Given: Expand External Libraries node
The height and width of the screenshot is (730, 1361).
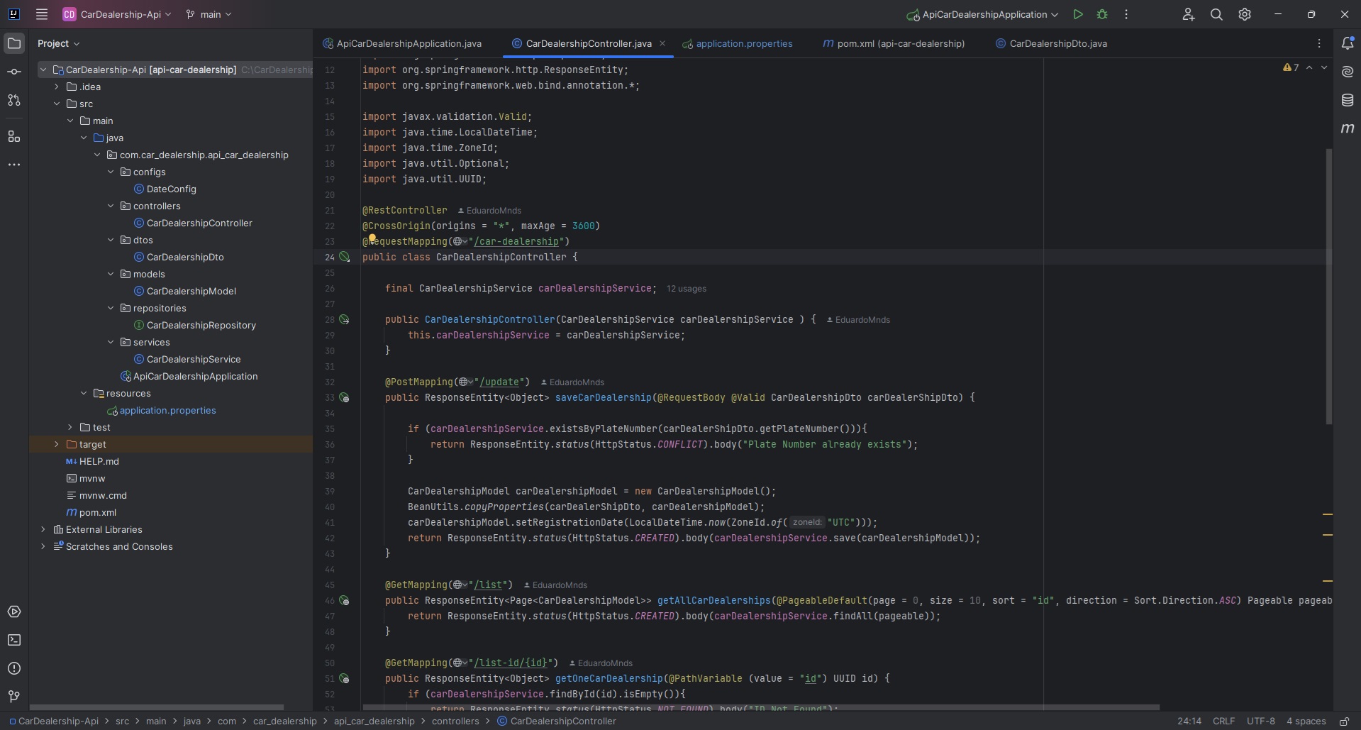Looking at the screenshot, I should coord(43,529).
